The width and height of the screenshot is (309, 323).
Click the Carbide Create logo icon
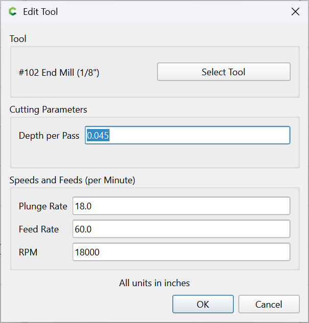pyautogui.click(x=13, y=12)
